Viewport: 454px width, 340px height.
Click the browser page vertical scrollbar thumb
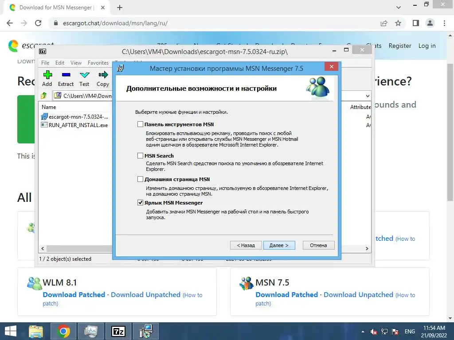tap(450, 132)
